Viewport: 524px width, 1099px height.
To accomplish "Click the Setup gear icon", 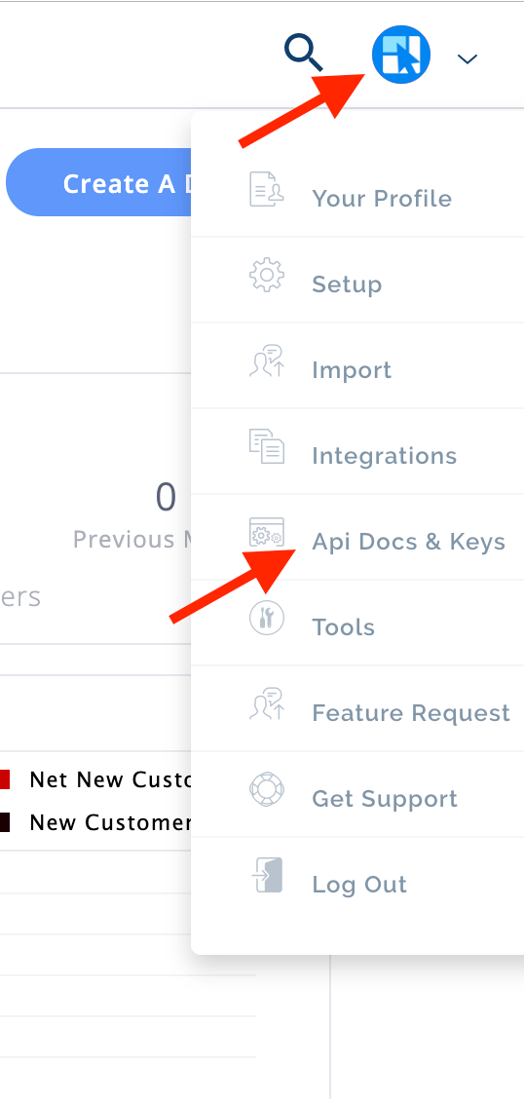I will pos(266,276).
